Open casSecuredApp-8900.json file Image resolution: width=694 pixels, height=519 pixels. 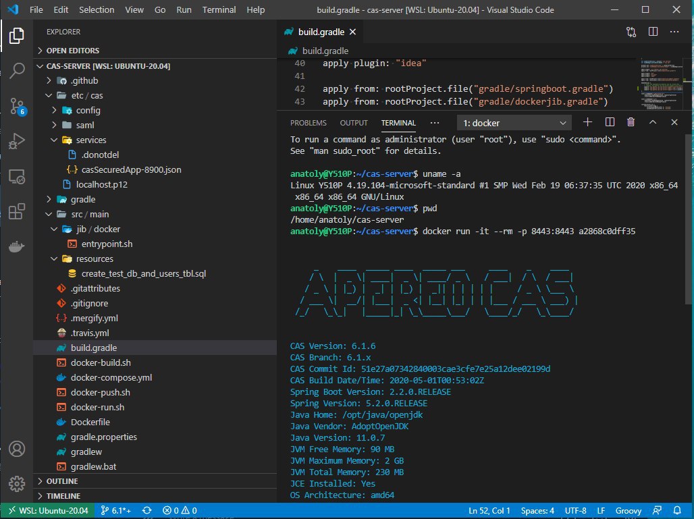pos(155,170)
